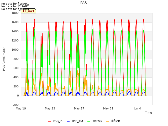
Task: Click the green totPAR legend swatch
Action: (89, 121)
